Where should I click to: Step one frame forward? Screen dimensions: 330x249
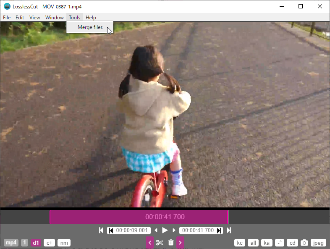coord(174,230)
